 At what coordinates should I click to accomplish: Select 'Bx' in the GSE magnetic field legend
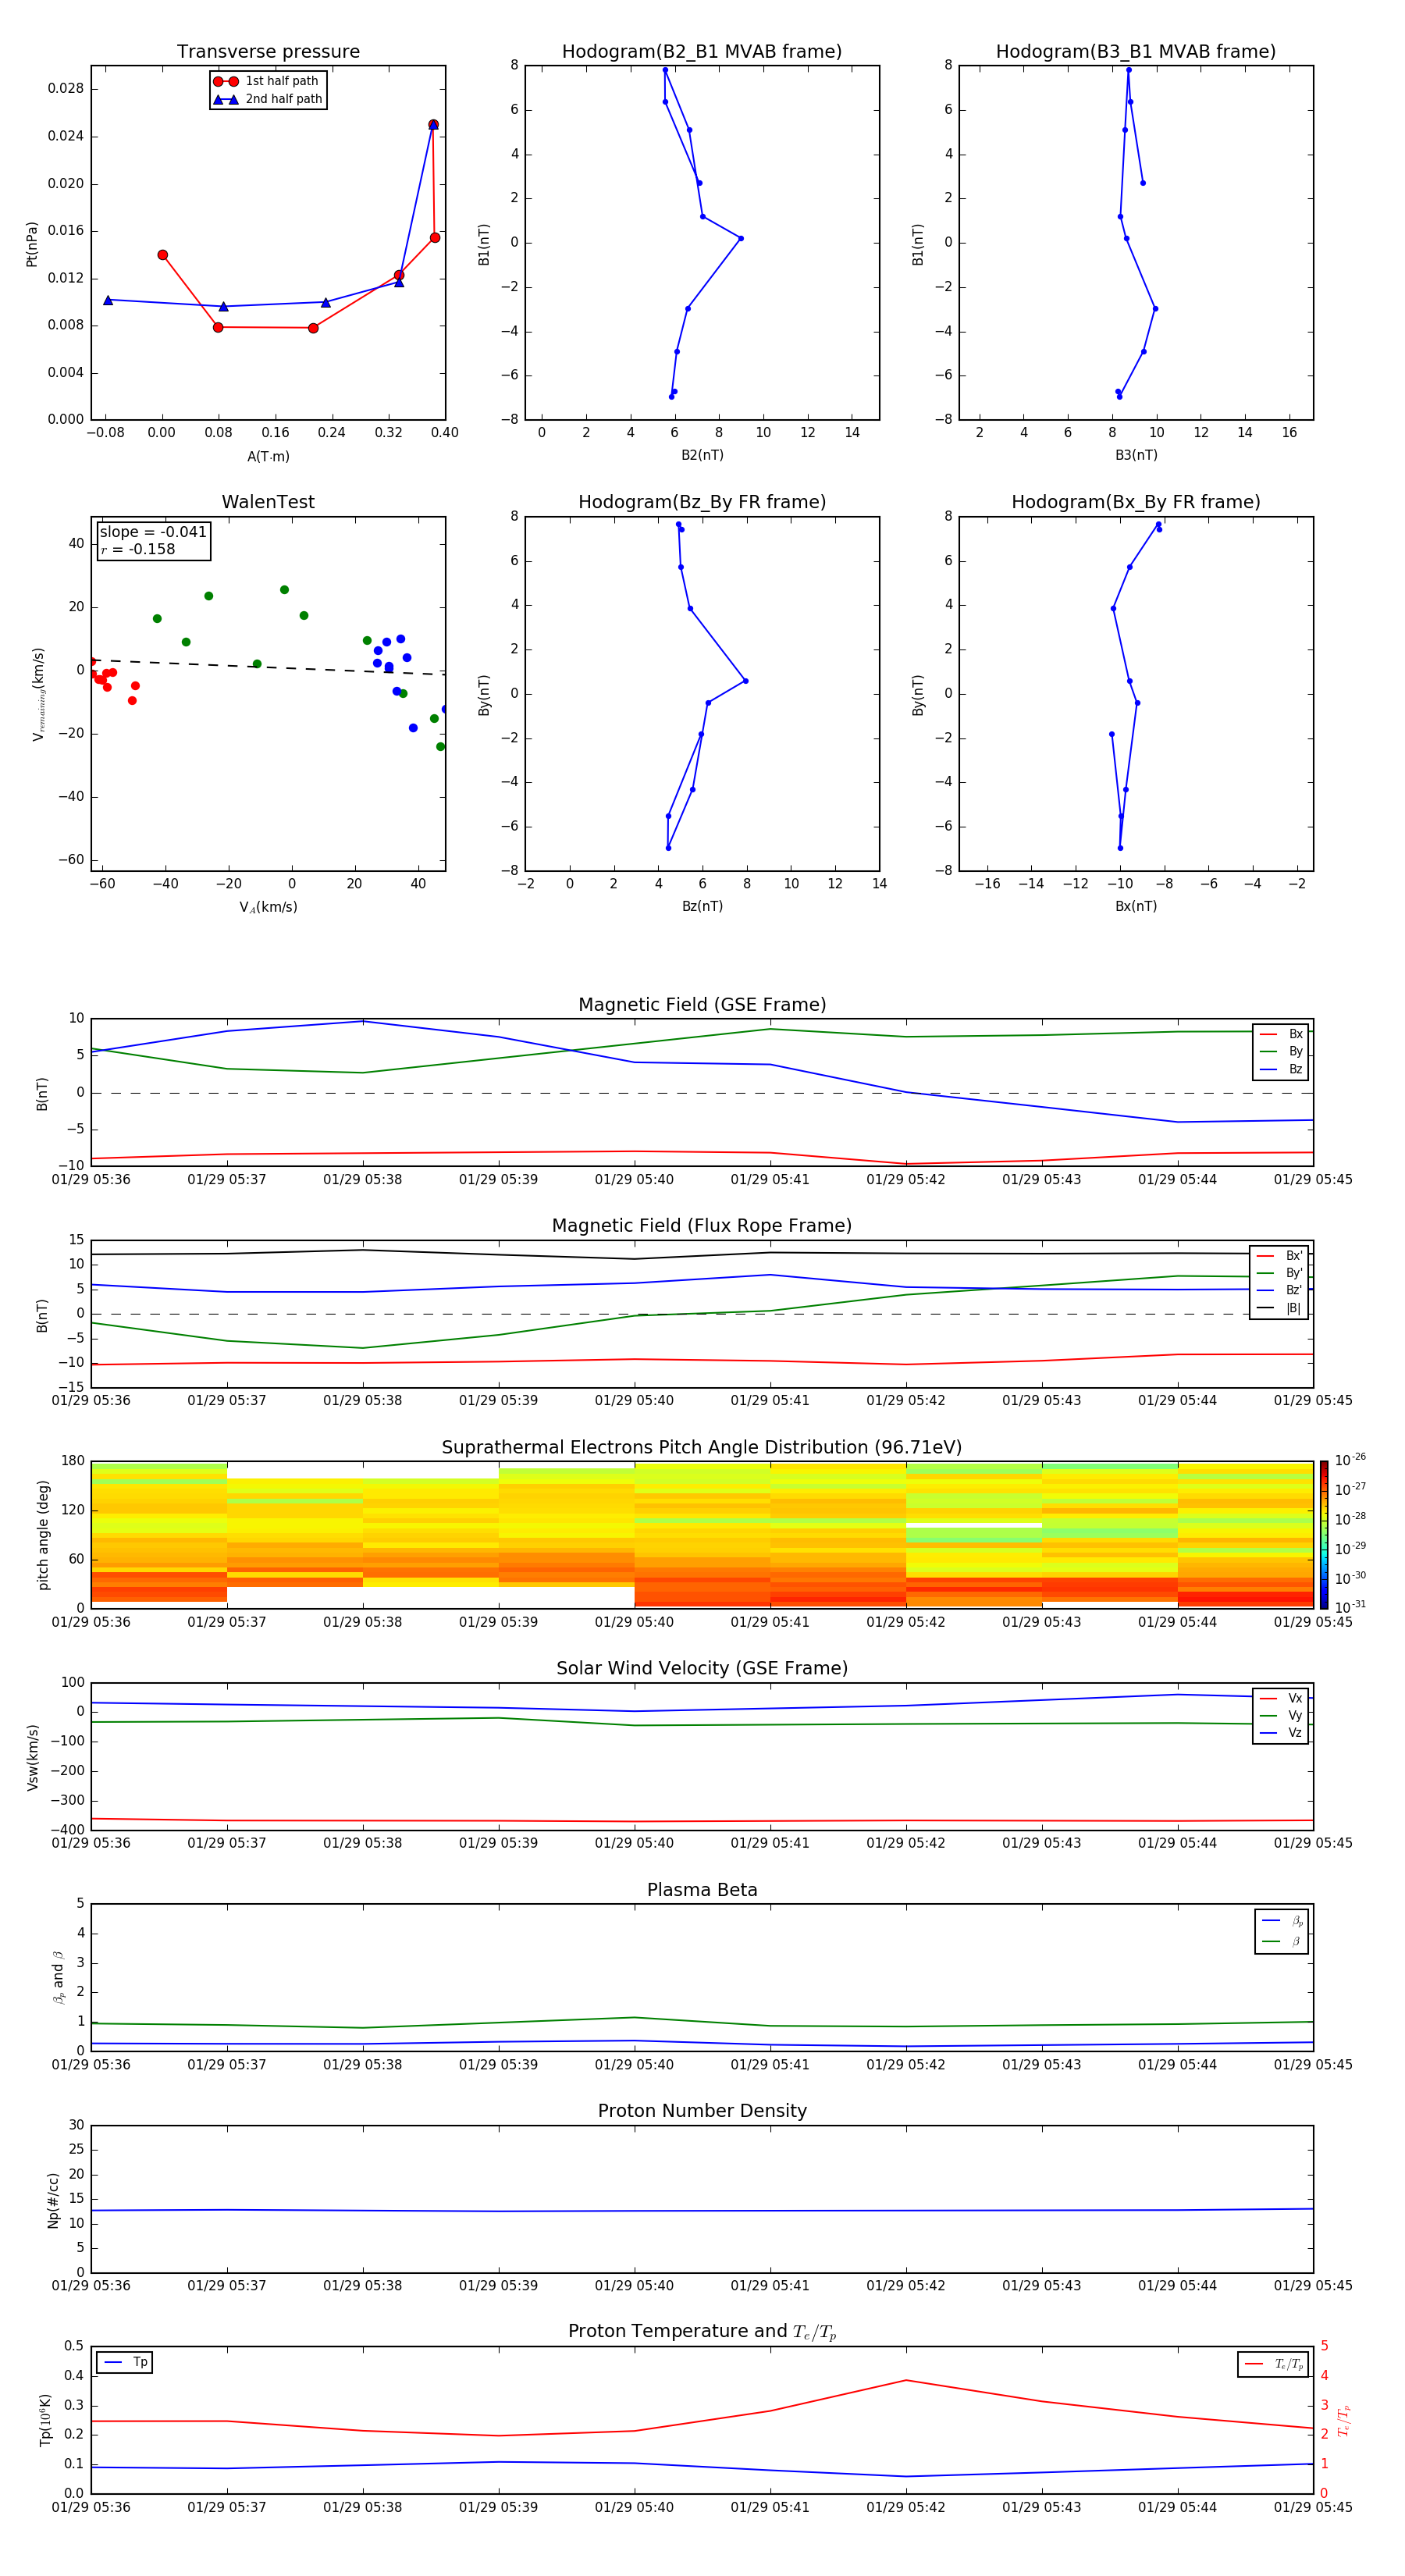[1281, 1034]
